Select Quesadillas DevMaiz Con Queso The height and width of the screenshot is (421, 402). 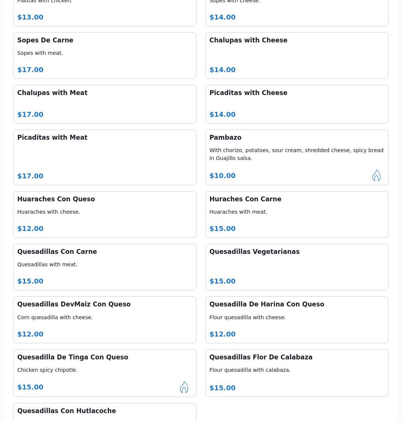[105, 320]
